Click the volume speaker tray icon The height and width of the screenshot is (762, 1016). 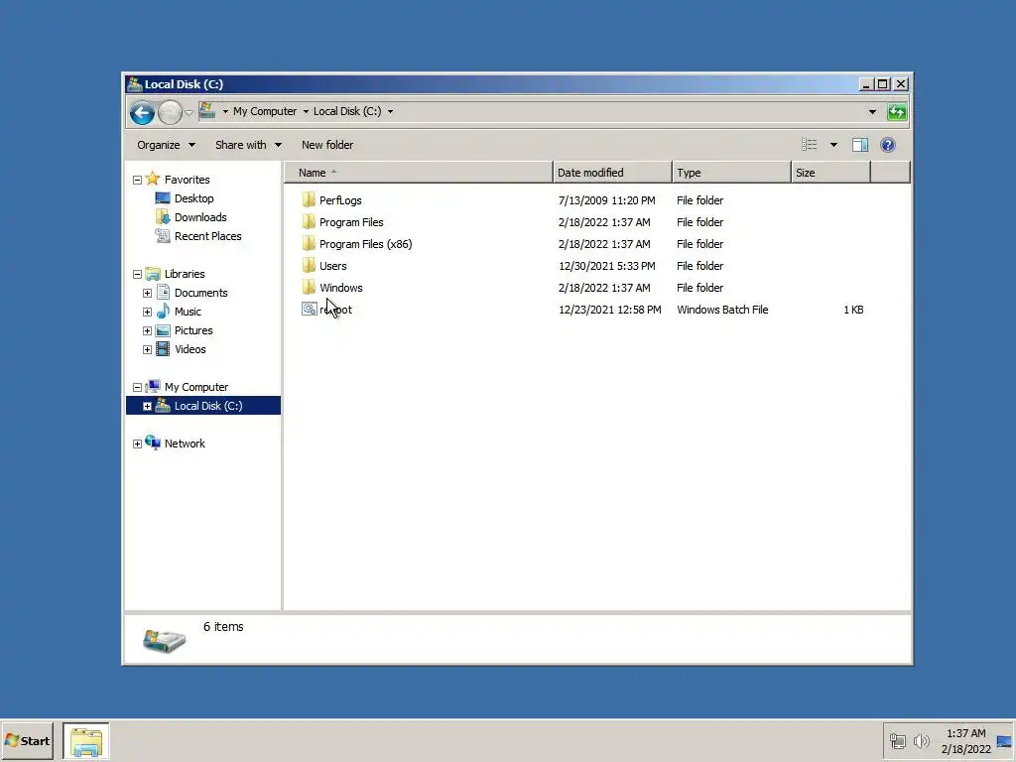click(921, 740)
